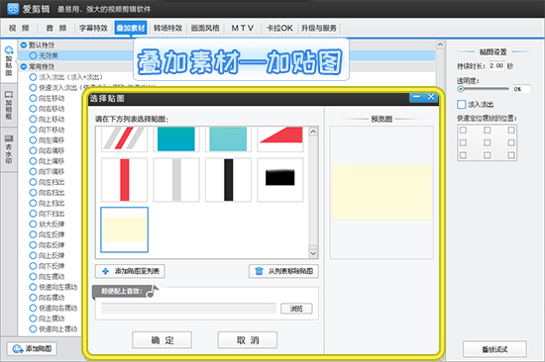Viewport: 545px width, 362px height.
Task: Check the top-center position box
Action: pyautogui.click(x=487, y=131)
